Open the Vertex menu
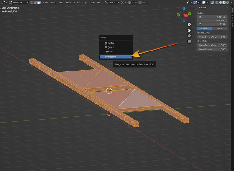 pyautogui.click(x=76, y=2)
